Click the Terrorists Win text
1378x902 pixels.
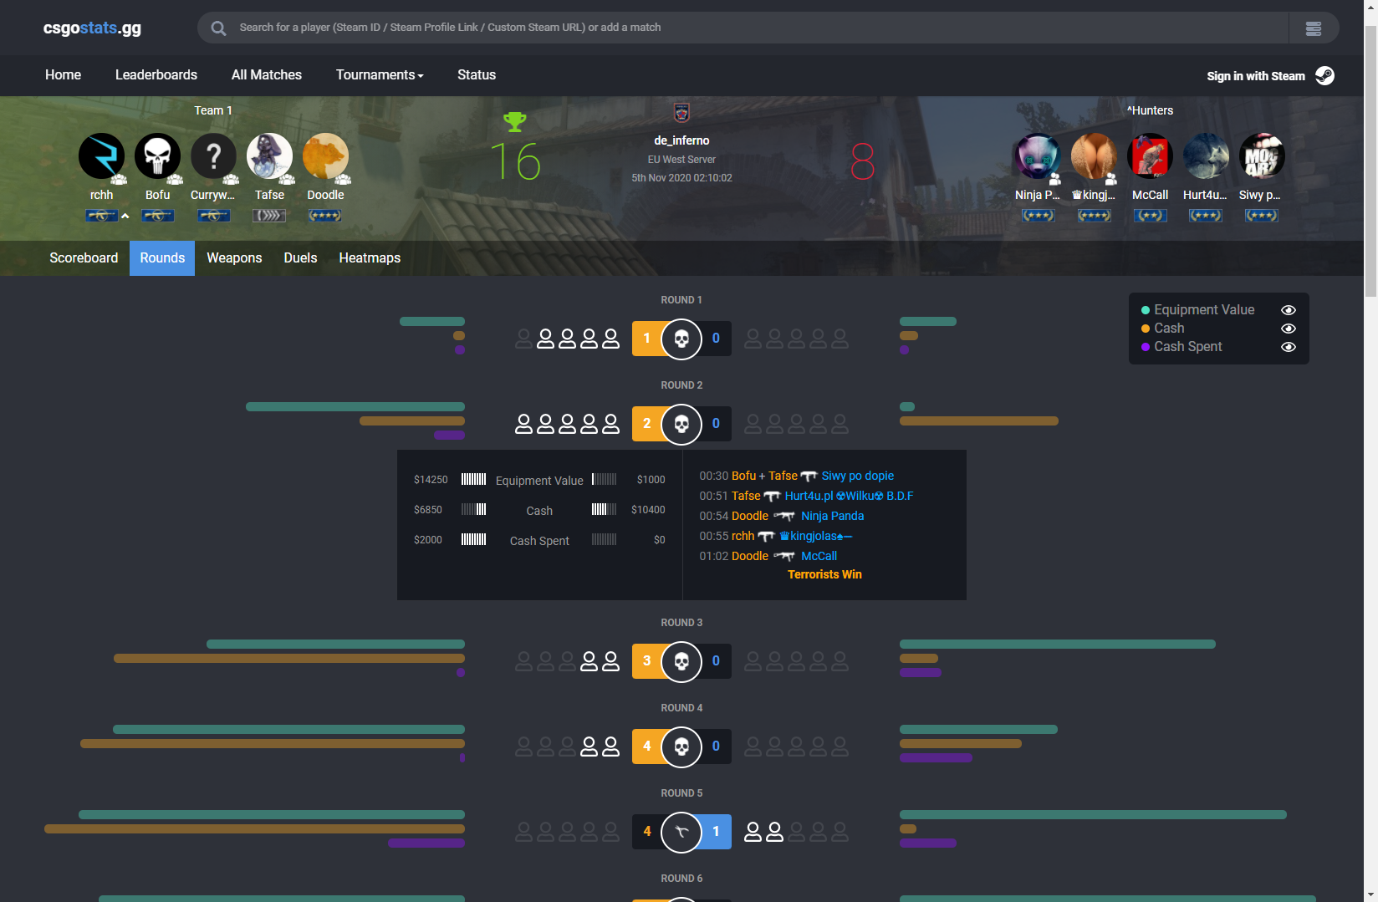pos(824,574)
